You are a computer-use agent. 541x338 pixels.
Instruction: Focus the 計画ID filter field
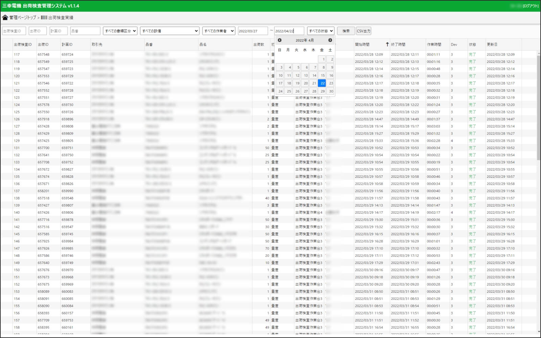pyautogui.click(x=58, y=31)
